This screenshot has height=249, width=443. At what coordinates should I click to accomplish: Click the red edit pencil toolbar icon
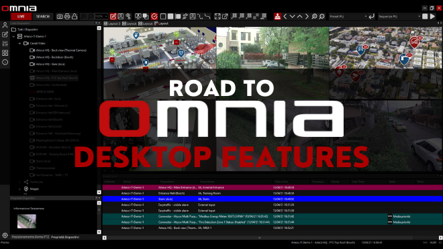tap(113, 16)
